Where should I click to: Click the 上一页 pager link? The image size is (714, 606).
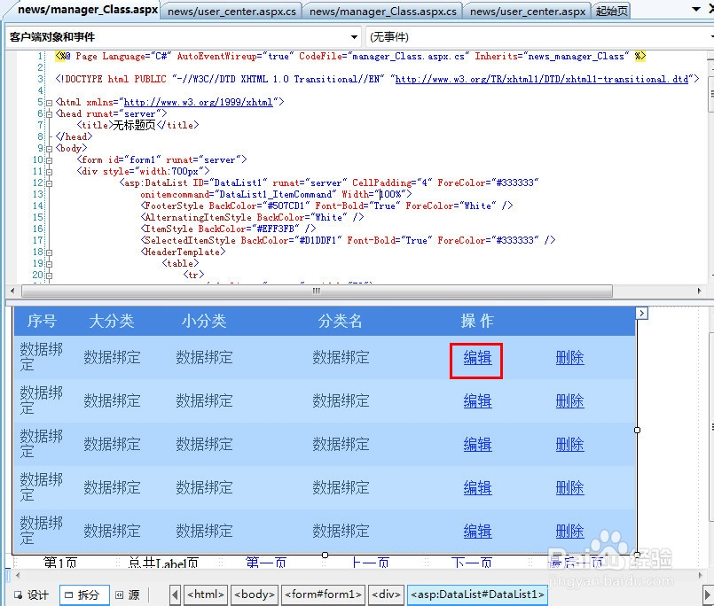tap(371, 563)
